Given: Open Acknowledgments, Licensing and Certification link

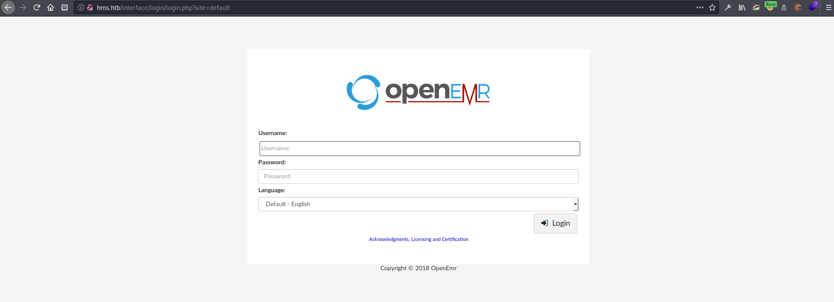Looking at the screenshot, I should pyautogui.click(x=418, y=239).
